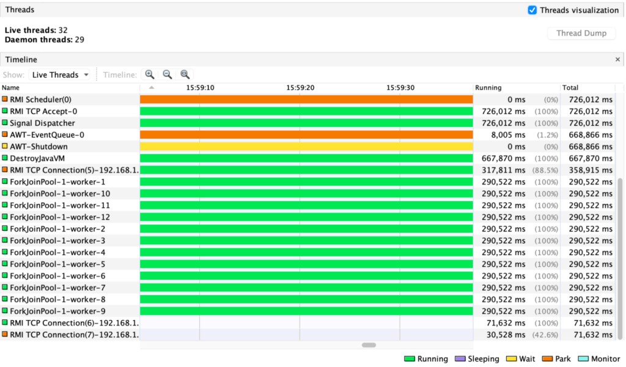626x367 pixels.
Task: Click ForkJoinPool-1-worker-3 state icon
Action: point(5,240)
